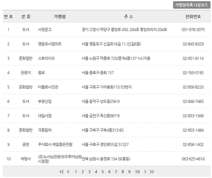Screen dimensions: 212x178
Task: Select page 1 in pagination
Action: tap(76, 172)
